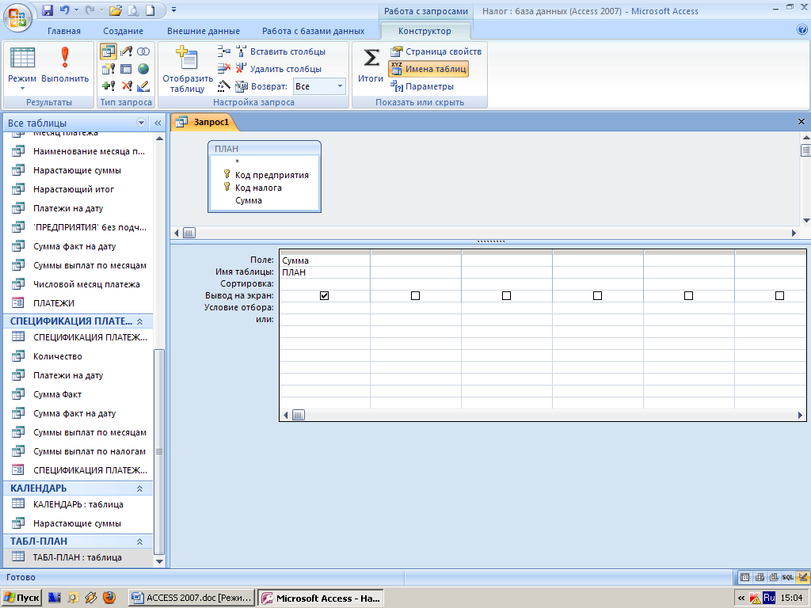Check Вывод на экран in fourth column
Image resolution: width=811 pixels, height=608 pixels.
pos(597,296)
